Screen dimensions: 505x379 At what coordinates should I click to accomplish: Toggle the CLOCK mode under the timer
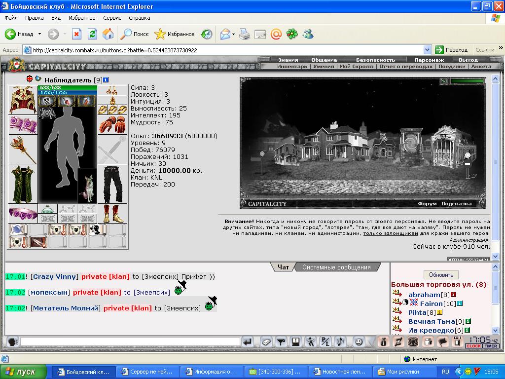(x=473, y=346)
